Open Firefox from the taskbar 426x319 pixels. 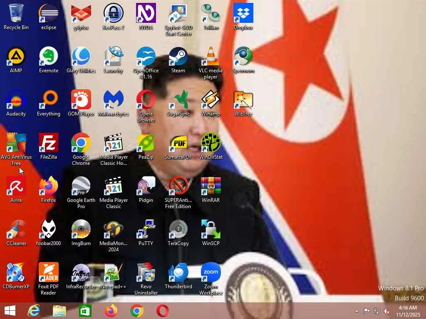(x=111, y=311)
